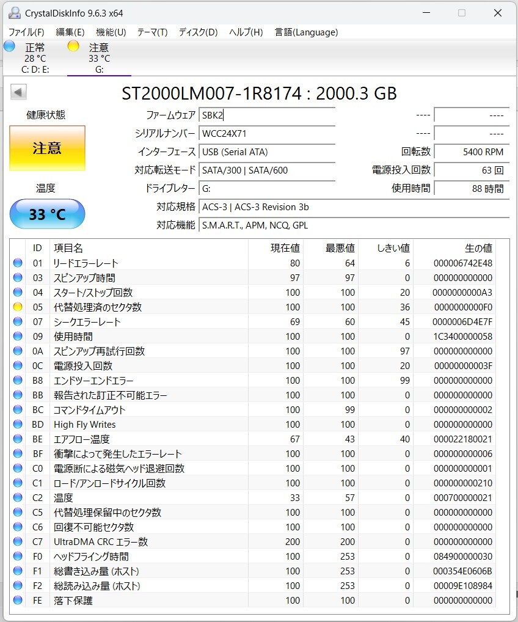
Task: Click the disk title ST2000LM007-1R8174 : 2000.3 GB
Action: click(259, 93)
